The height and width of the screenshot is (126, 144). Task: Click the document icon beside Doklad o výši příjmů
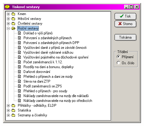point(19,33)
